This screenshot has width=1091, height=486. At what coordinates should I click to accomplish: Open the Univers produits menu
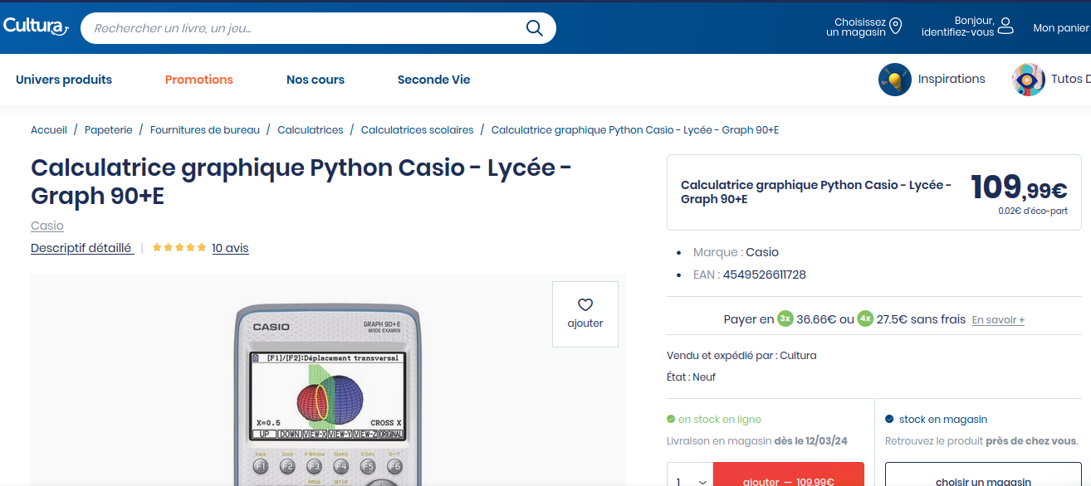tap(64, 80)
